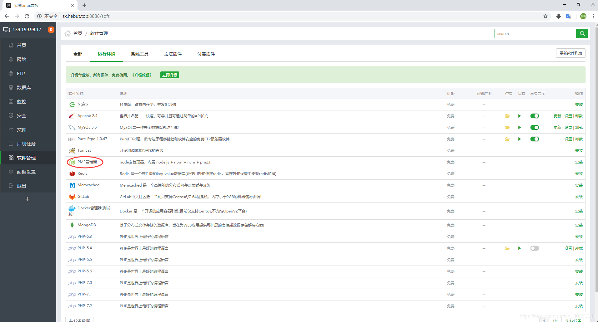Open 面板设置 in the sidebar
This screenshot has width=598, height=322.
(28, 172)
